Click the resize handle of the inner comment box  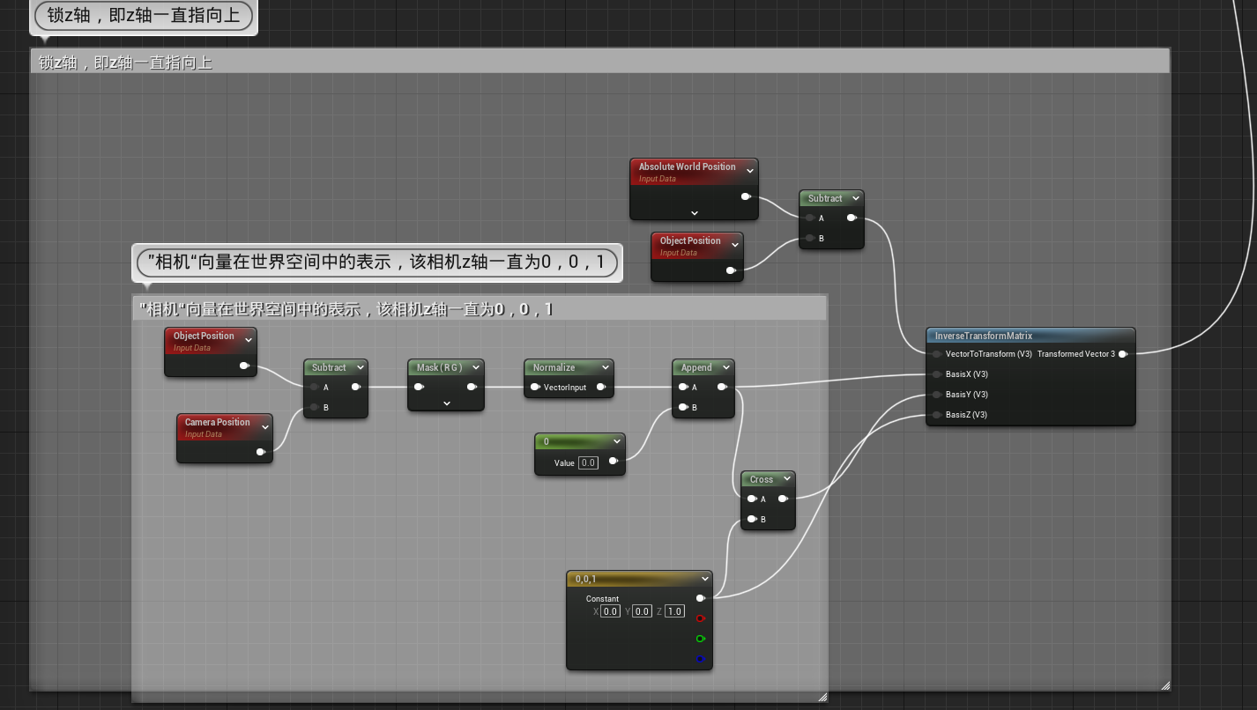click(822, 696)
